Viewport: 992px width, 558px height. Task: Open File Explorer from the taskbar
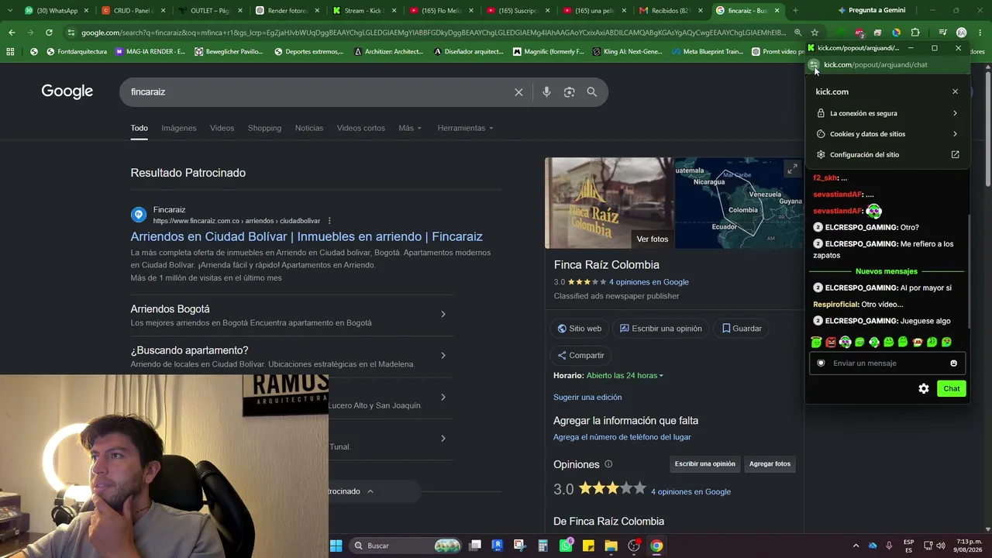pos(611,546)
